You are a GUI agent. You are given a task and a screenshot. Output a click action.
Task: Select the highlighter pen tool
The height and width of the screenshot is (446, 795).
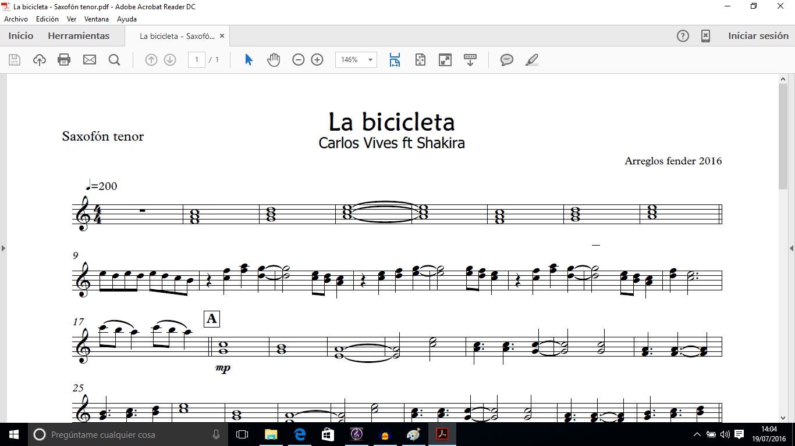pyautogui.click(x=532, y=60)
